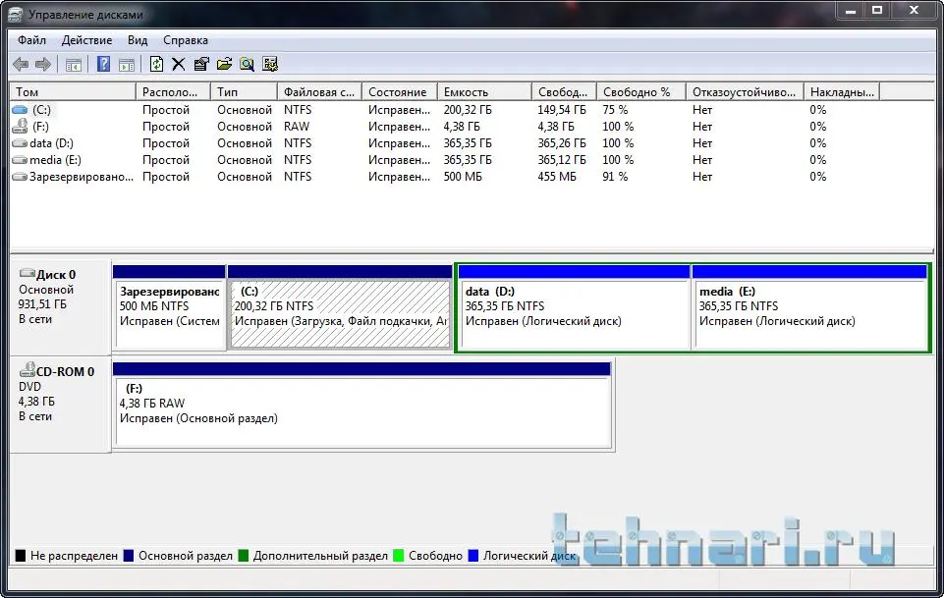
Task: Click the Open folder toolbar icon
Action: 225,64
